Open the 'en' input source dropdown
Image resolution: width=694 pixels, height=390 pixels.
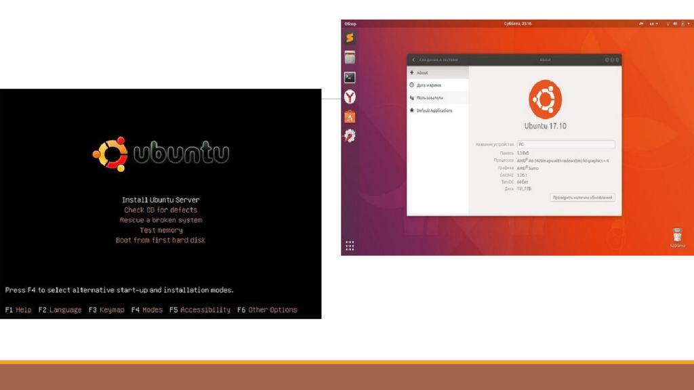(653, 24)
